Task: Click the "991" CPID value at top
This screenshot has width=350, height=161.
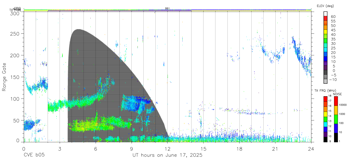Action: [x=167, y=9]
